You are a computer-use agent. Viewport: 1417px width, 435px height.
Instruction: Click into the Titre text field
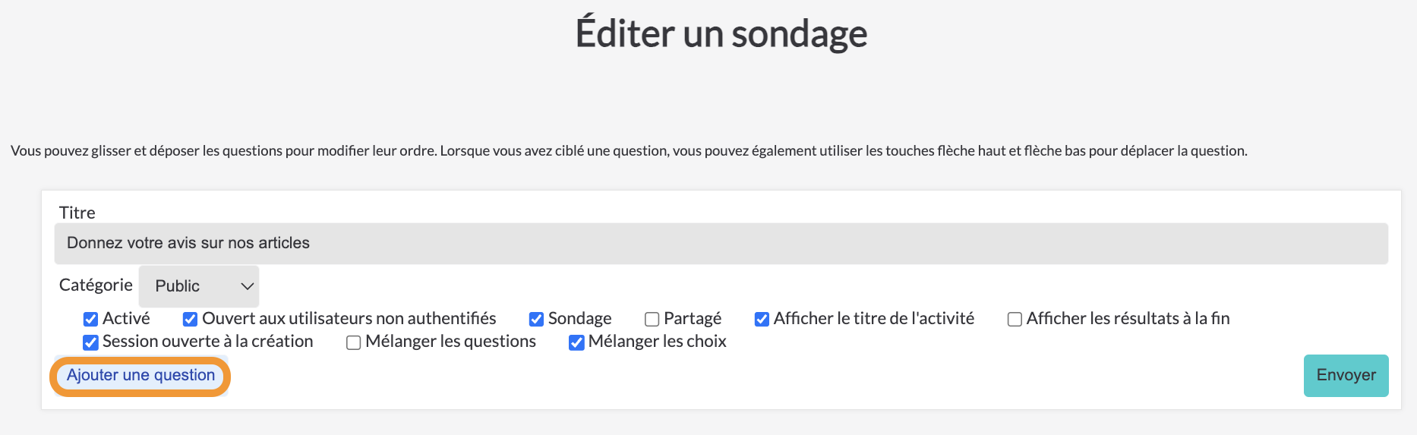(721, 244)
